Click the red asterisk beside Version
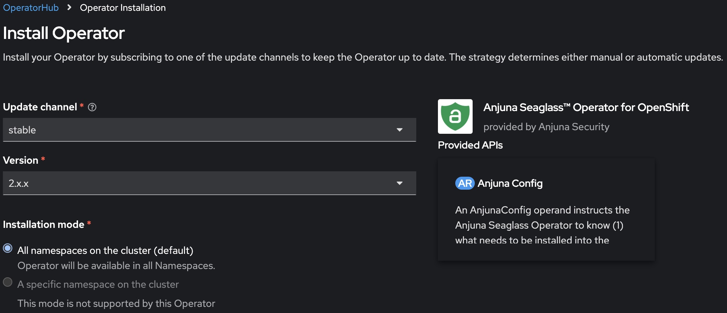 point(43,159)
